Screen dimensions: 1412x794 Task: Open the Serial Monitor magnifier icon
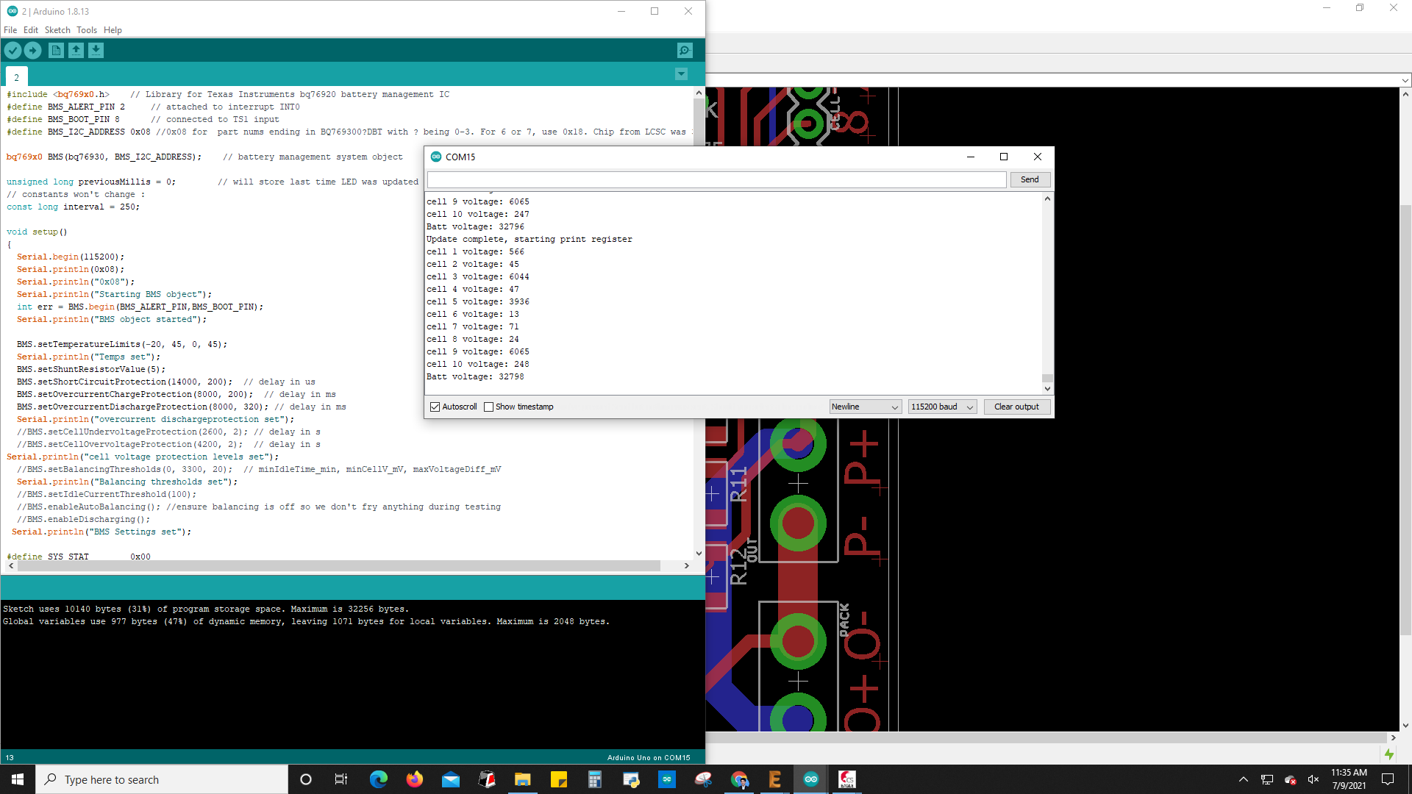(x=685, y=50)
